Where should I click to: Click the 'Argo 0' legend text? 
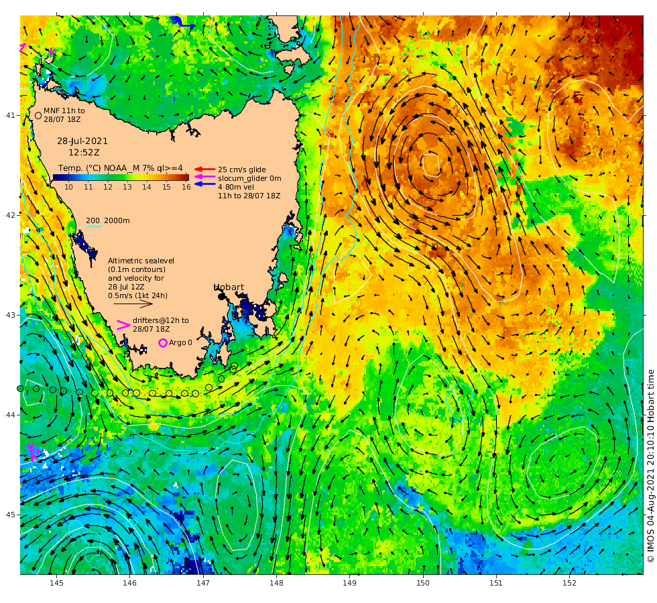tap(180, 342)
